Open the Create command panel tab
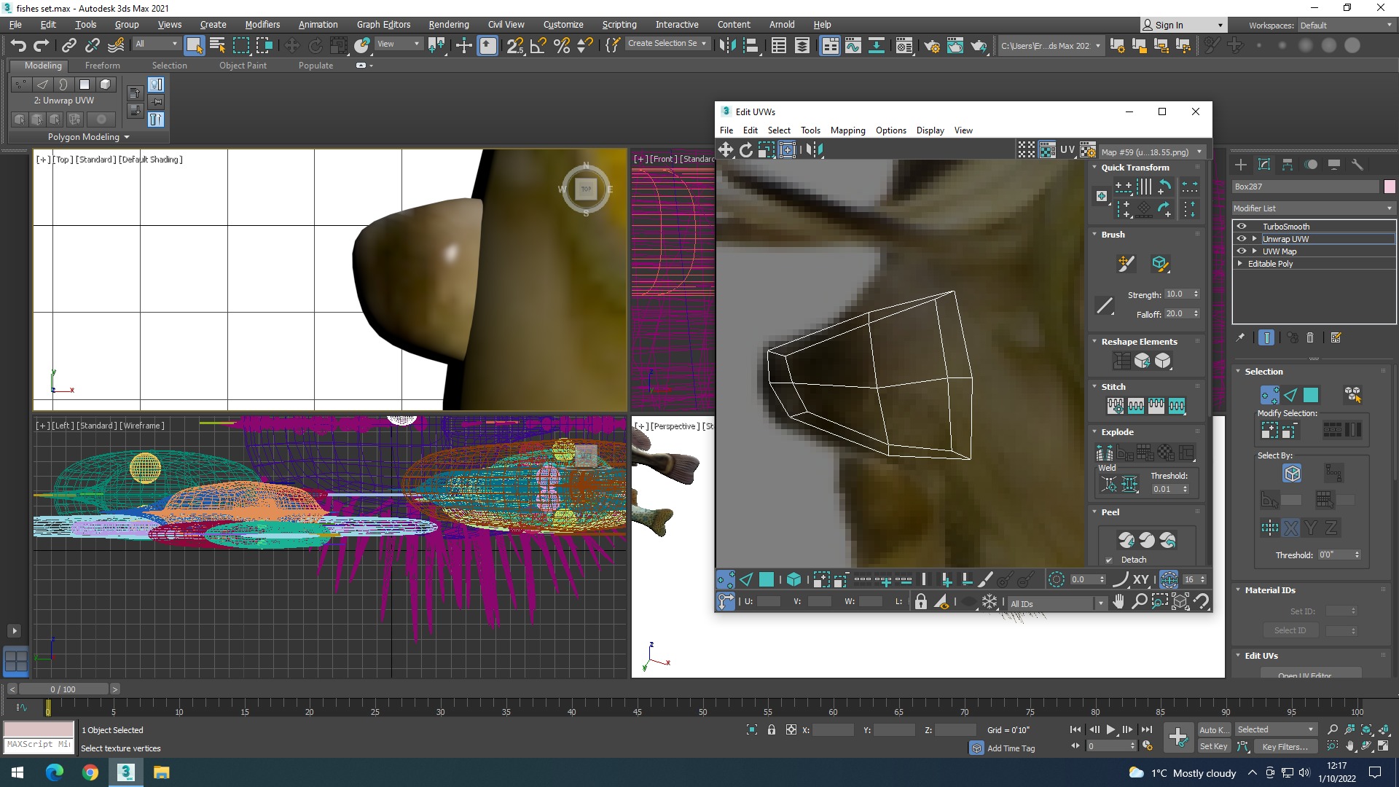Viewport: 1399px width, 787px height. tap(1241, 165)
